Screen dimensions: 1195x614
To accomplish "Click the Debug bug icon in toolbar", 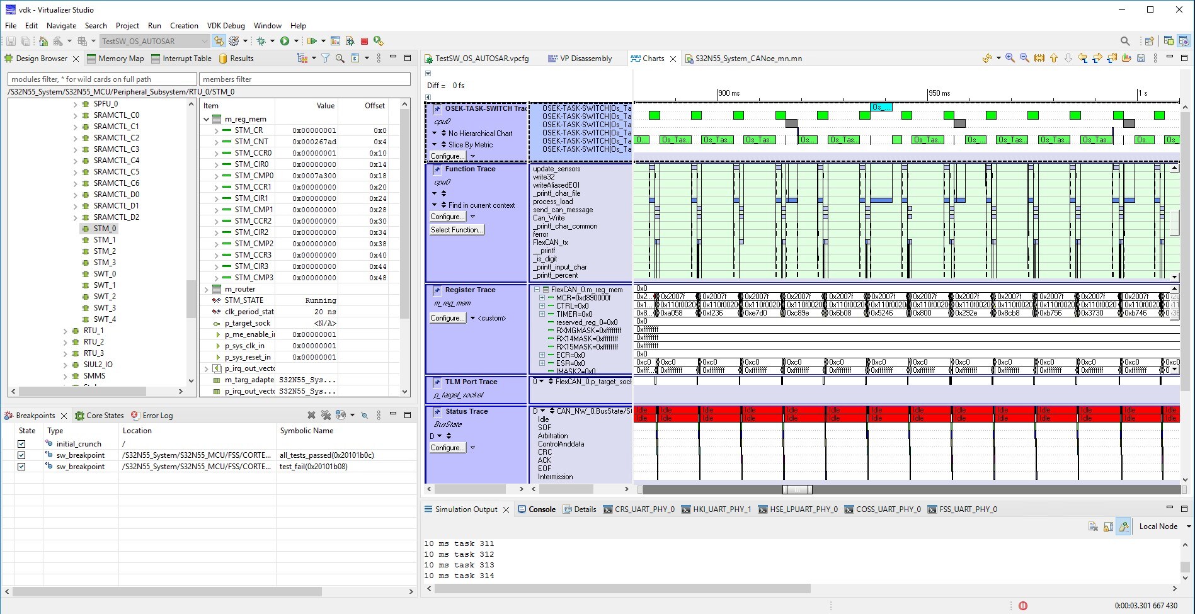I will (x=261, y=41).
